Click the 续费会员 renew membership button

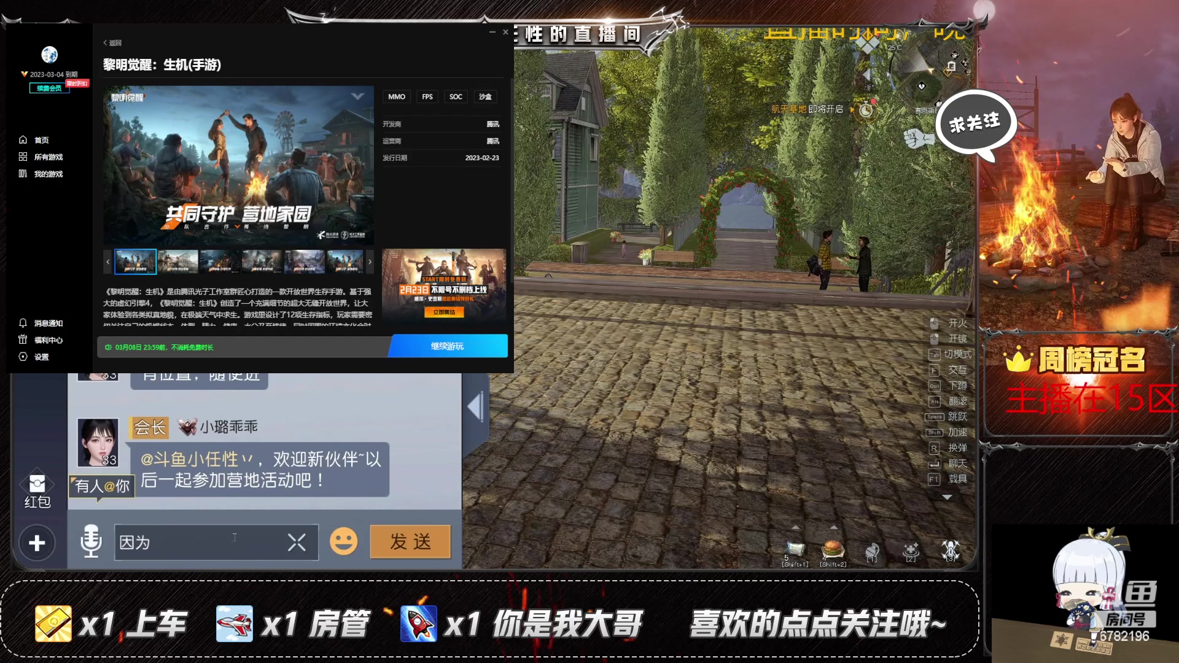pos(49,88)
